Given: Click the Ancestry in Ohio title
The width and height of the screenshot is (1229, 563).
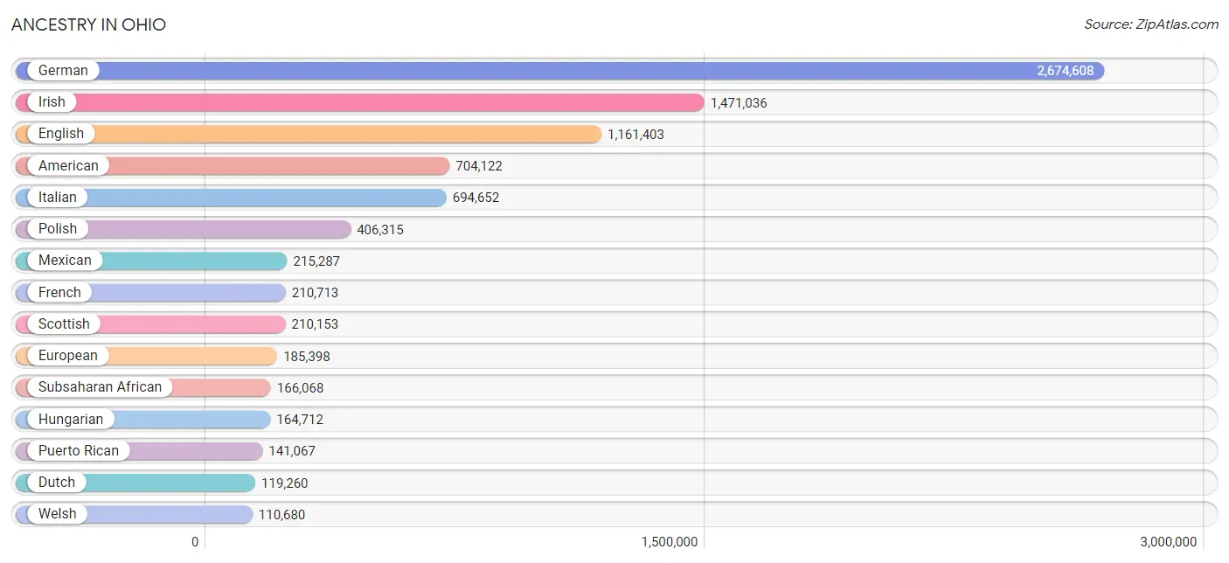Looking at the screenshot, I should coord(88,24).
